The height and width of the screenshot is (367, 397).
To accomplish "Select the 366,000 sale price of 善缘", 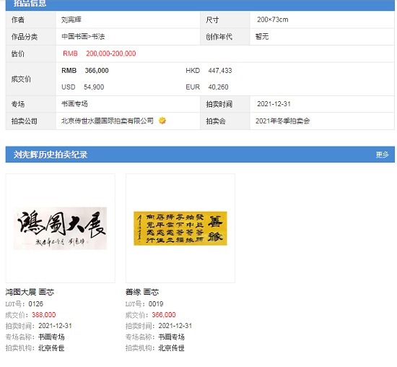I will [164, 315].
